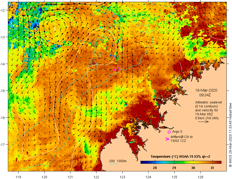The height and width of the screenshot is (179, 232).
Task: Click the '19-Mar 09Z' text line
Action: click(x=204, y=114)
